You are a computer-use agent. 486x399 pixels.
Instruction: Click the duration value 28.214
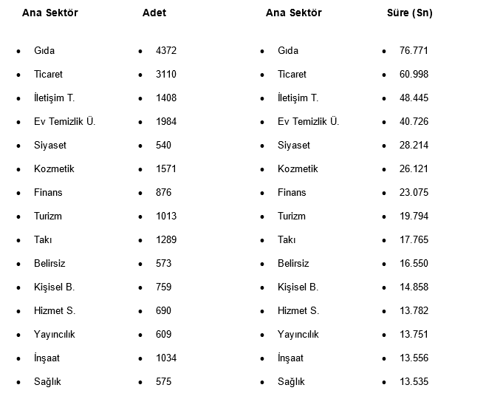[x=414, y=146]
